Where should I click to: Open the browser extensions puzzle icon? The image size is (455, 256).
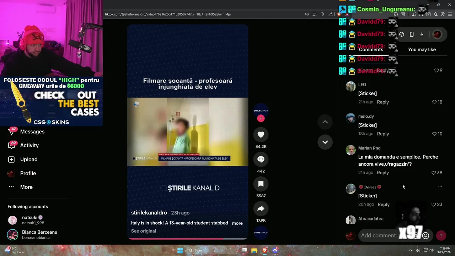click(396, 14)
